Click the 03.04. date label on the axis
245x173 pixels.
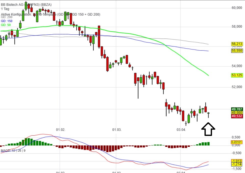pos(181,129)
